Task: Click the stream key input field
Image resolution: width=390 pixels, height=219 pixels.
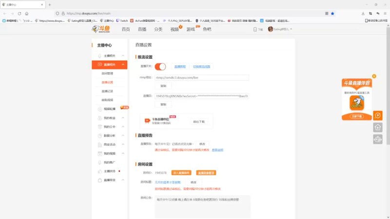Action: 202,96
